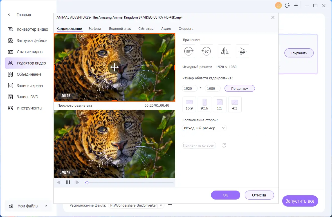Switch to the Субтитры tab

click(x=146, y=29)
